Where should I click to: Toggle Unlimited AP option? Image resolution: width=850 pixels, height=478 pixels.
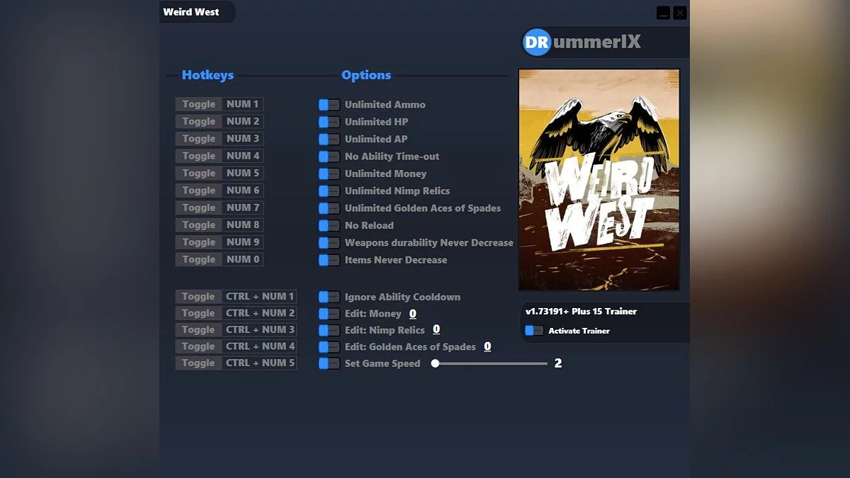coord(329,140)
